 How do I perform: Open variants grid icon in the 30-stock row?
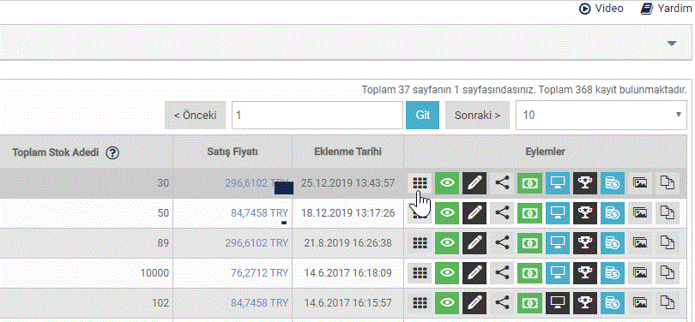pos(420,183)
